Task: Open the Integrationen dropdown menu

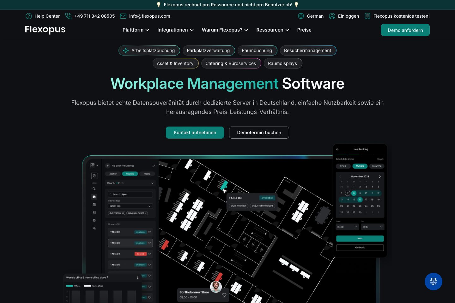Action: pyautogui.click(x=176, y=30)
